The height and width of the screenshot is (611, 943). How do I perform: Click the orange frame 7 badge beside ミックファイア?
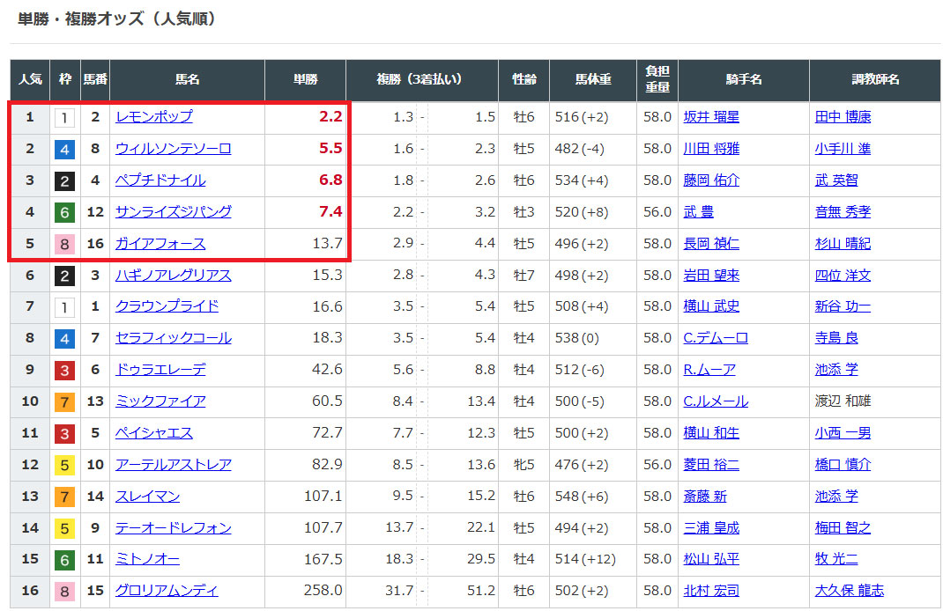(x=65, y=401)
